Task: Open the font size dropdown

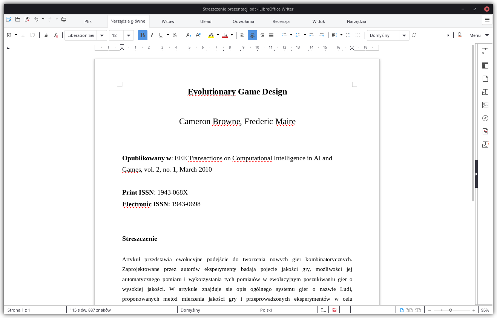Action: (128, 35)
